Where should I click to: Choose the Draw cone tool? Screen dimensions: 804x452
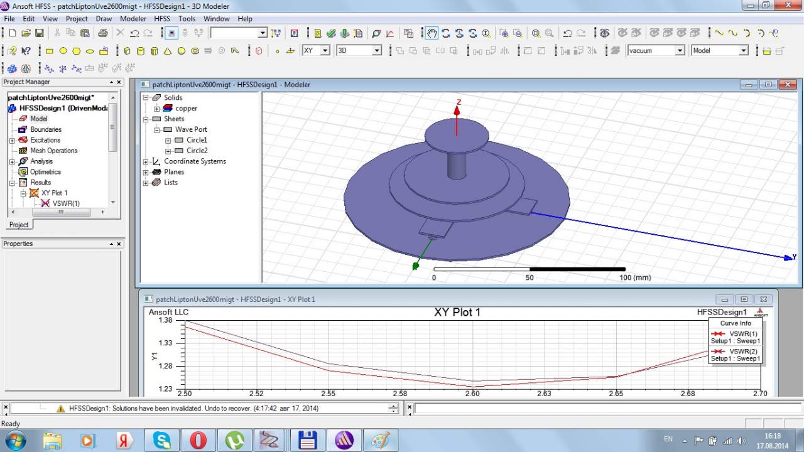[168, 51]
